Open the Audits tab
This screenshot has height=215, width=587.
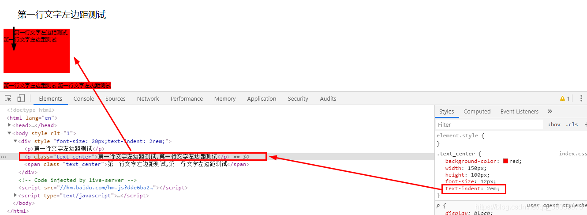[328, 98]
